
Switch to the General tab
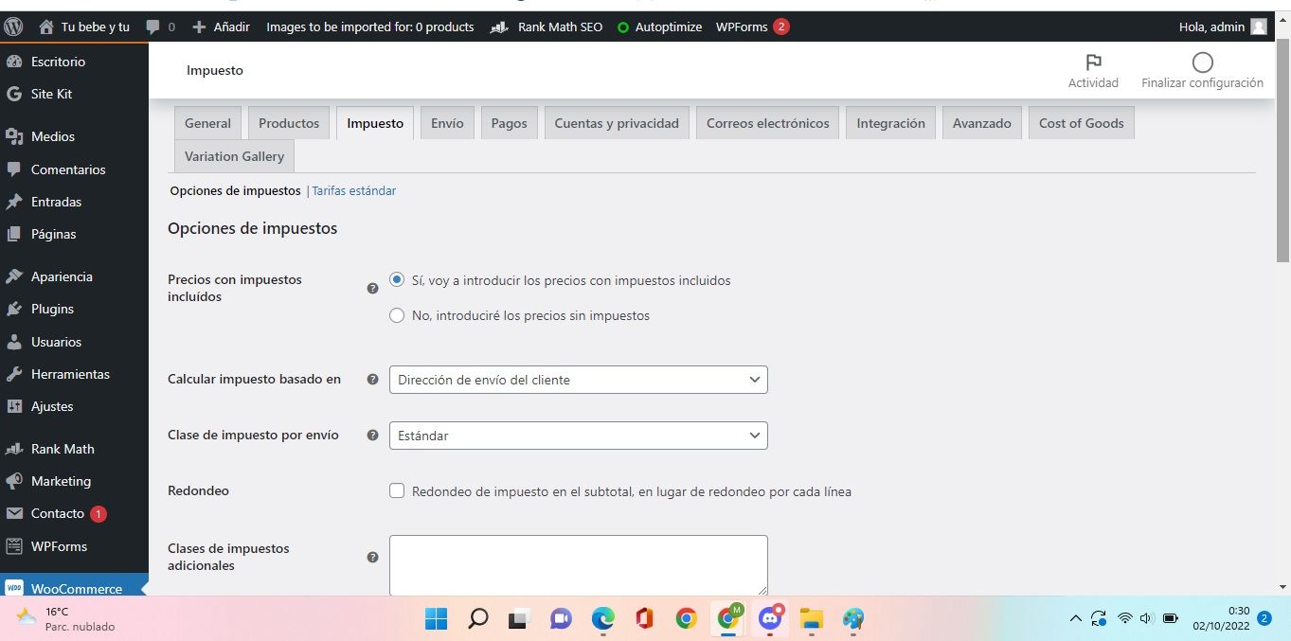coord(207,123)
